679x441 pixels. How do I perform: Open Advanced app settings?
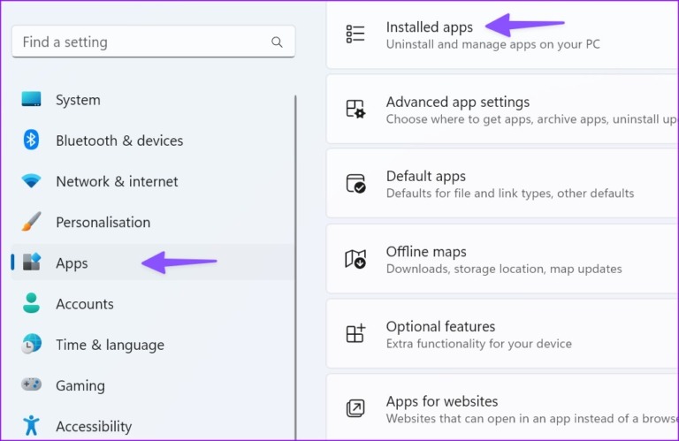pos(458,103)
